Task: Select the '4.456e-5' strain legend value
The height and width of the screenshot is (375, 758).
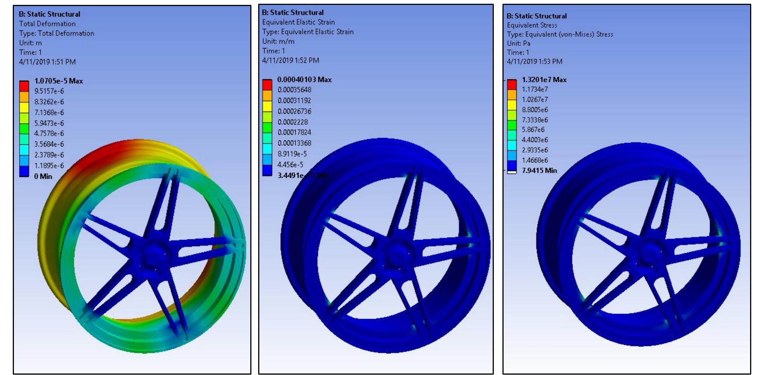Action: (290, 165)
